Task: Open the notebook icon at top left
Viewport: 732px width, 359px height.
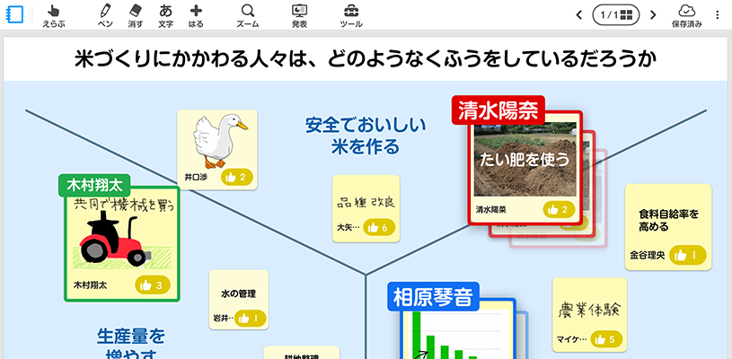Action: click(14, 15)
